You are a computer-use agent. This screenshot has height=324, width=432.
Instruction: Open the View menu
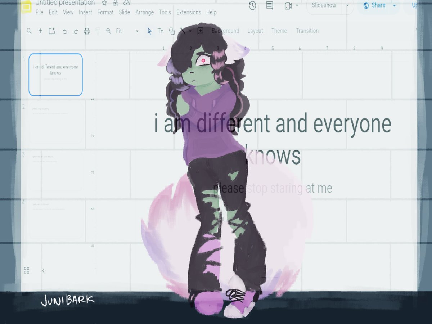[x=68, y=12]
